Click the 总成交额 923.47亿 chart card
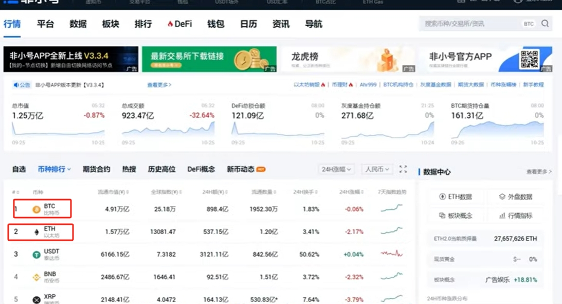Image resolution: width=562 pixels, height=304 pixels. pyautogui.click(x=168, y=123)
